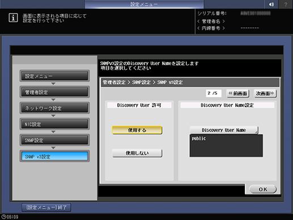Go to ネットワーク設定 in sidebar
Viewport: 293px width, 220px height.
click(54, 108)
